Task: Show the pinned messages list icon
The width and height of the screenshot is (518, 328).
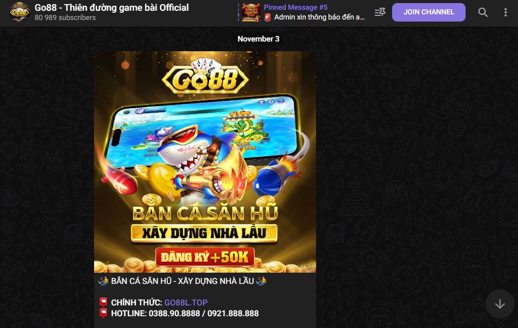Action: [380, 12]
